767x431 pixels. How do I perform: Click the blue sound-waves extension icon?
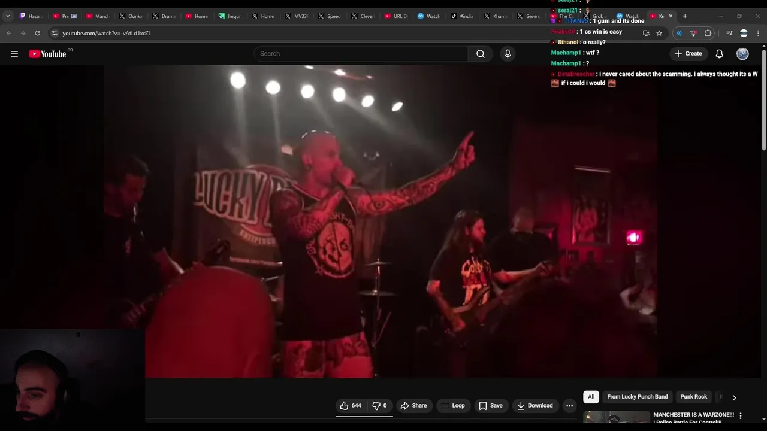679,33
